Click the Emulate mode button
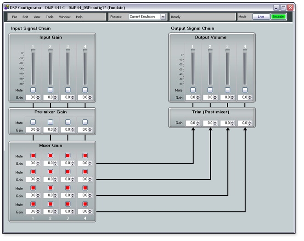The height and width of the screenshot is (241, 304). coord(278,17)
